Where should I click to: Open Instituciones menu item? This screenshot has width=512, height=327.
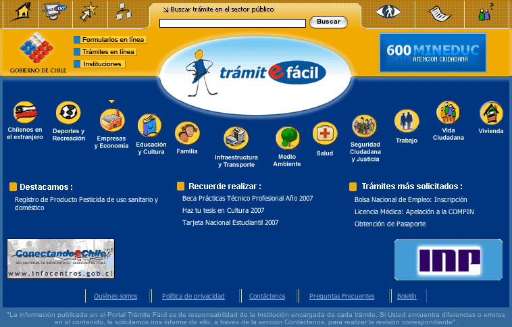point(99,64)
